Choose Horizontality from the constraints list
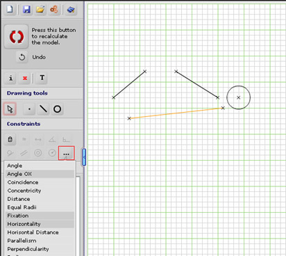This screenshot has height=256, width=286. 40,224
